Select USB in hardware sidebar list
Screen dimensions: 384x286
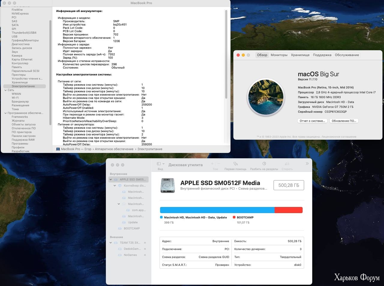14,36
